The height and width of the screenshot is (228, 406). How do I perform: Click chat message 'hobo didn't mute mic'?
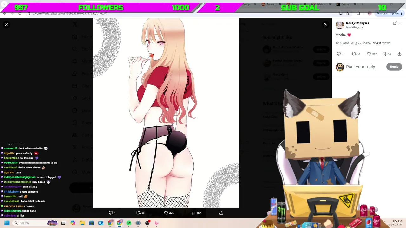coord(33,201)
